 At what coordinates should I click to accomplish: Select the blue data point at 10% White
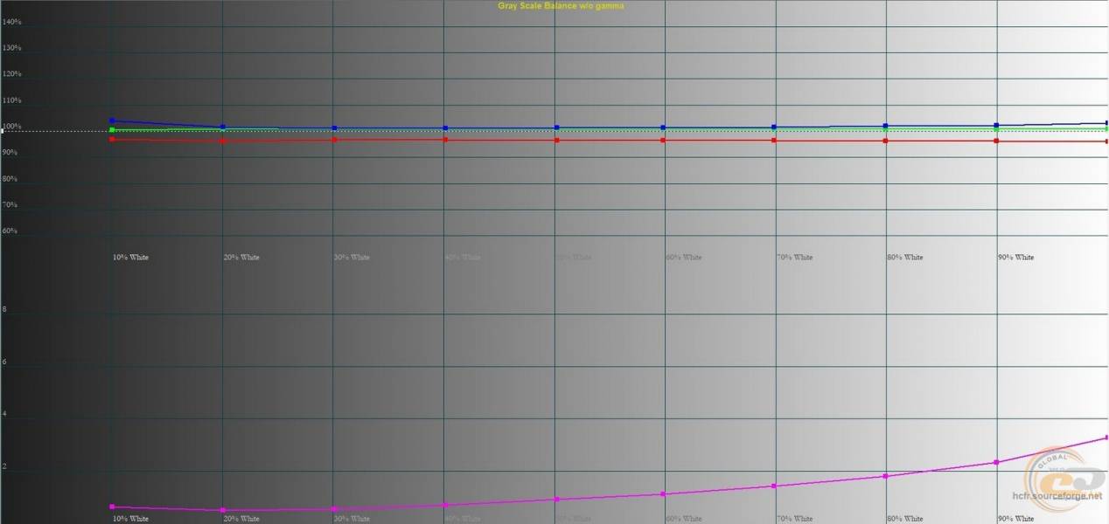[x=112, y=121]
